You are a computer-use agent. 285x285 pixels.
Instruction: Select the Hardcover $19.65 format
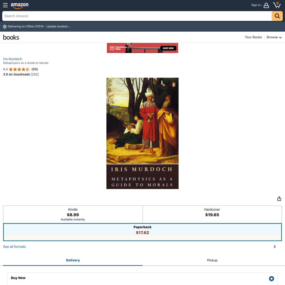click(x=212, y=214)
